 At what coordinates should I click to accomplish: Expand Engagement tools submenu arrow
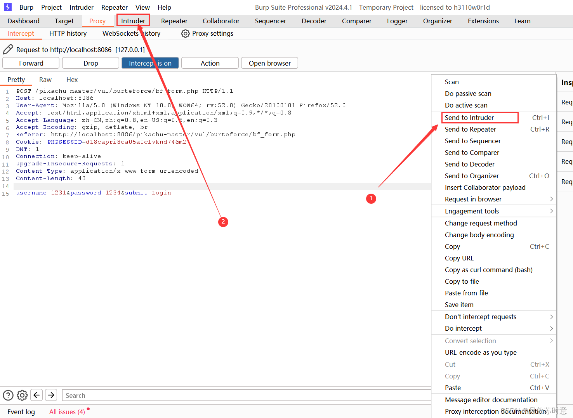(x=552, y=211)
